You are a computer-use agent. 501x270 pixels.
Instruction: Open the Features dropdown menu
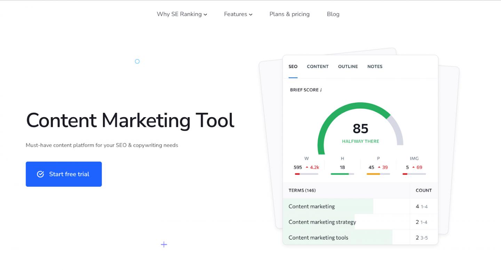(238, 14)
